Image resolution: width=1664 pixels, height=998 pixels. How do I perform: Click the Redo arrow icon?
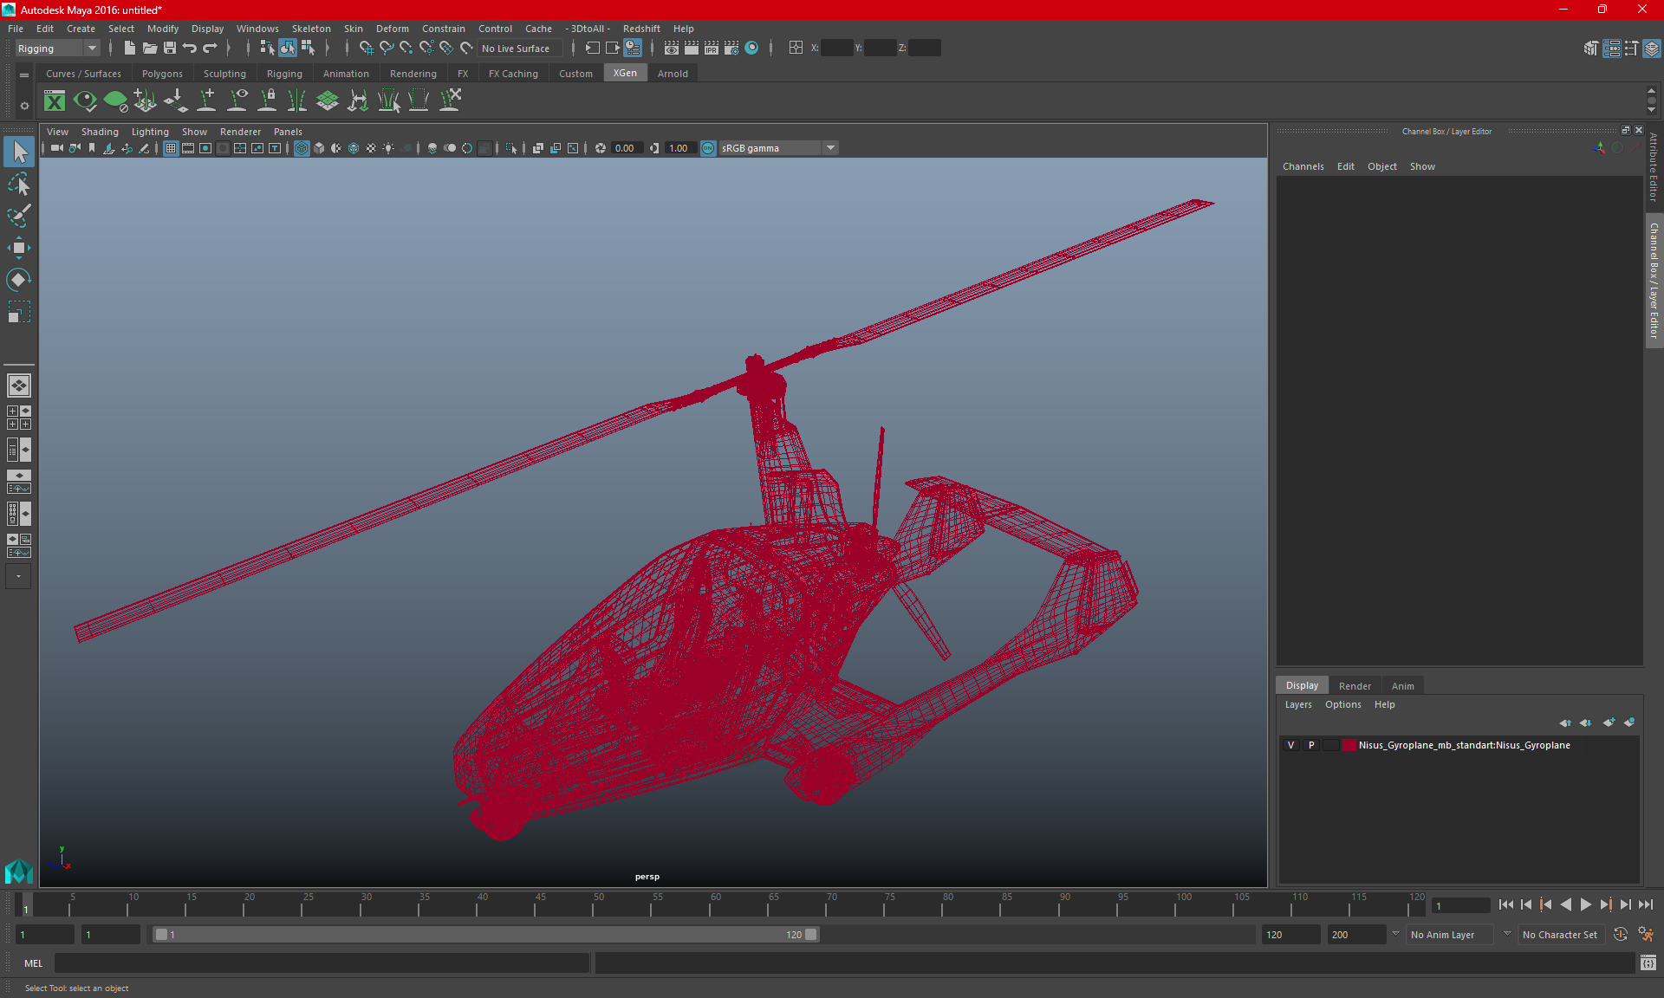click(x=211, y=49)
